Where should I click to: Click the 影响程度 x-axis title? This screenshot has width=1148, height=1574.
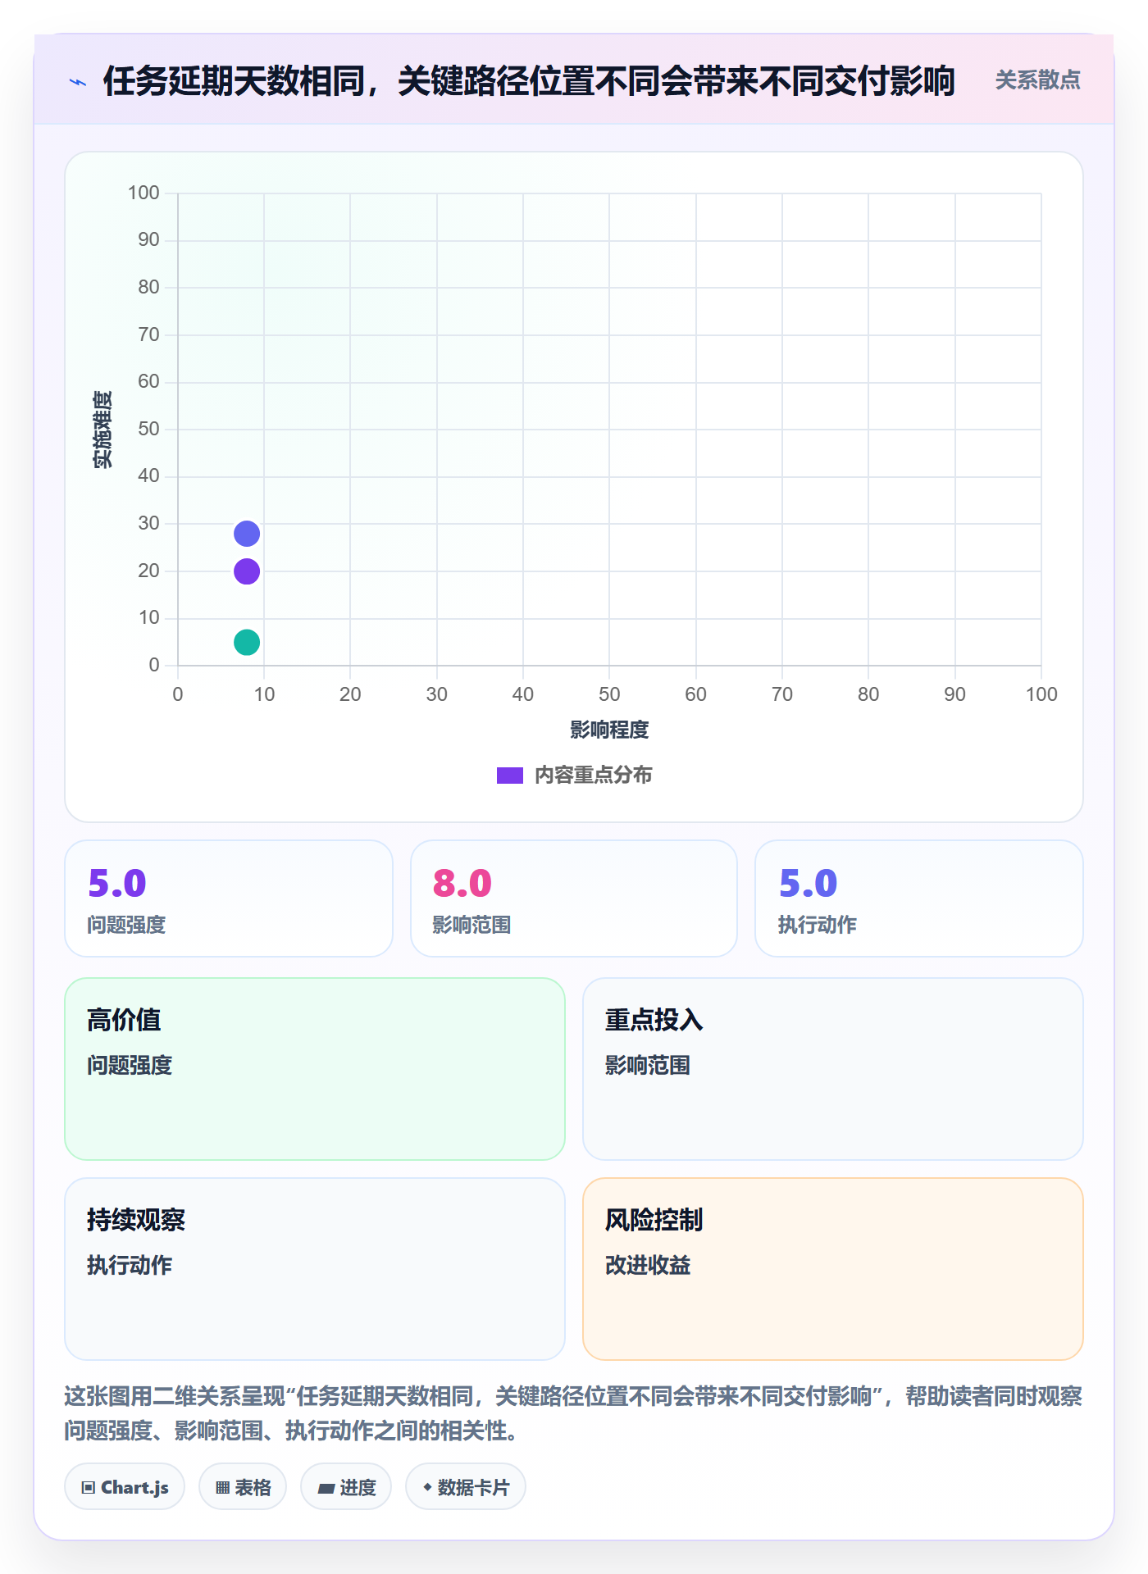click(x=609, y=730)
